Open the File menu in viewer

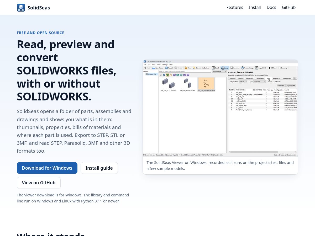(x=145, y=65)
